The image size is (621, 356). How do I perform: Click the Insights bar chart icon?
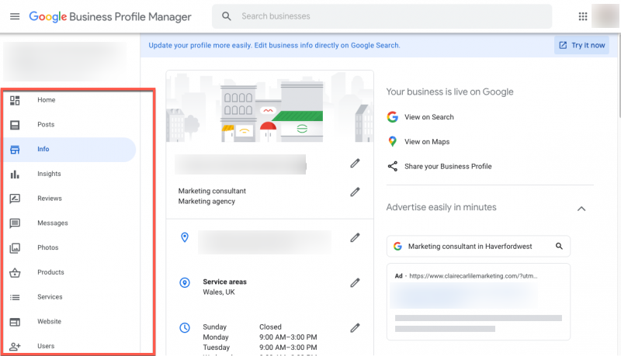tap(15, 174)
